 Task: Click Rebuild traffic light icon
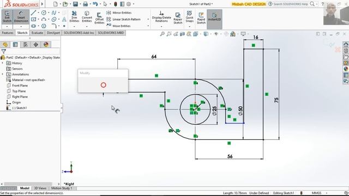pyautogui.click(x=116, y=4)
